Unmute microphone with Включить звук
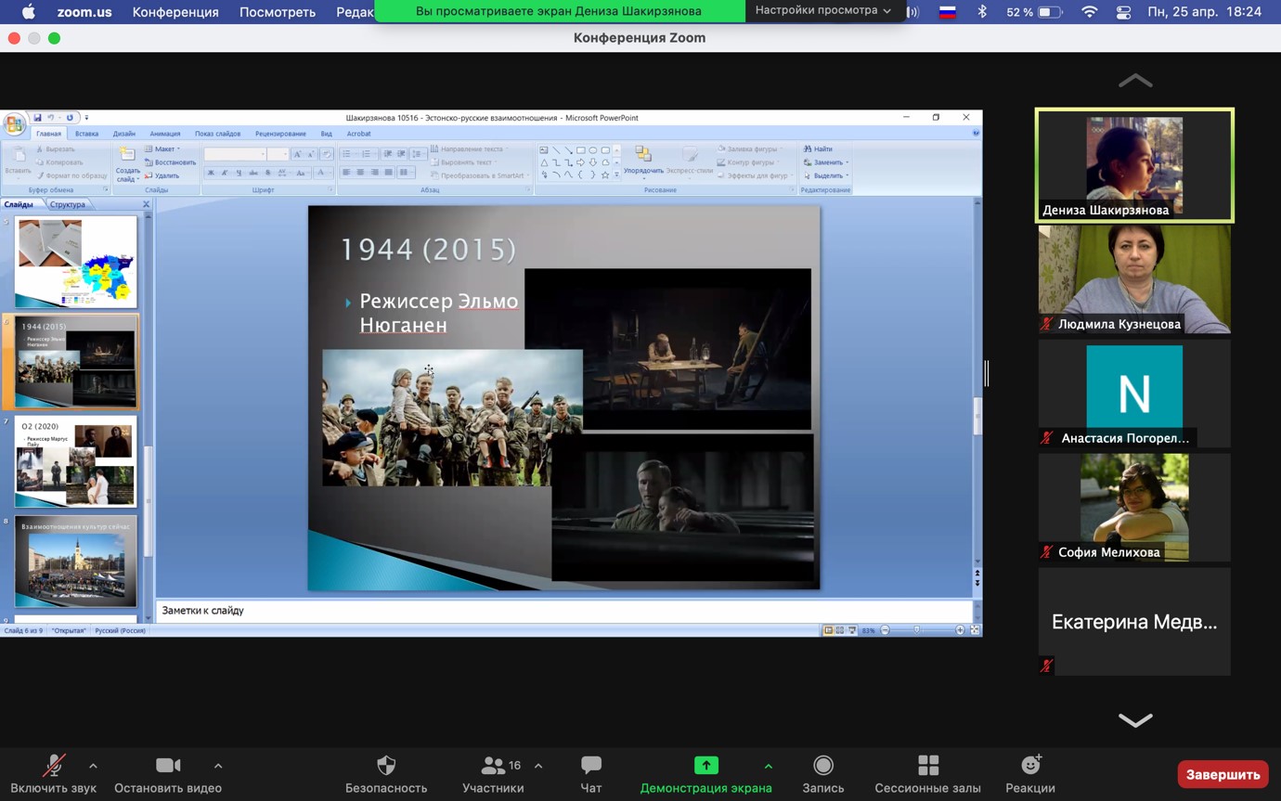Viewport: 1281px width, 801px height. (54, 775)
